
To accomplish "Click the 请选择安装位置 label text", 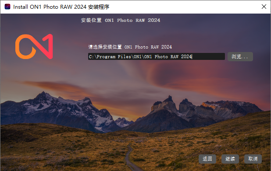I will pyautogui.click(x=130, y=47).
